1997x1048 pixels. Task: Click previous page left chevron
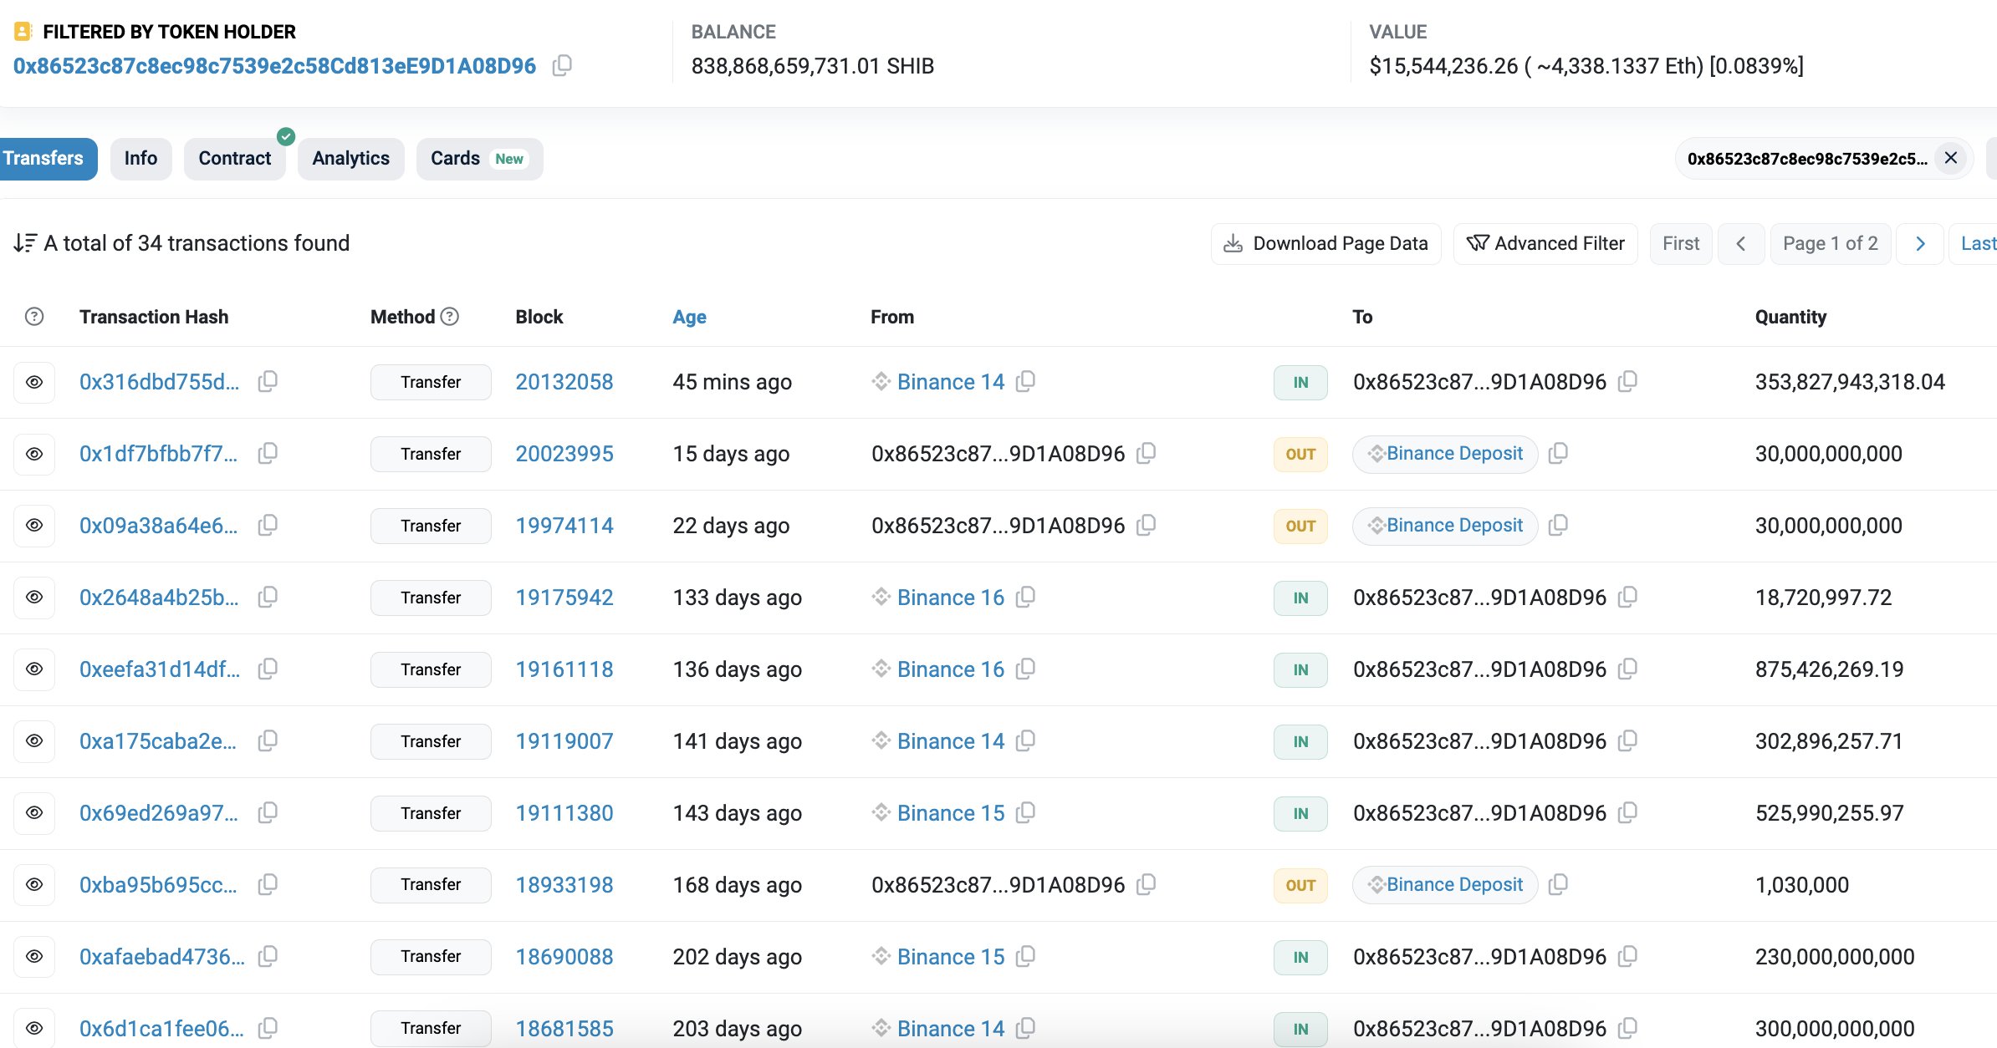(x=1741, y=244)
